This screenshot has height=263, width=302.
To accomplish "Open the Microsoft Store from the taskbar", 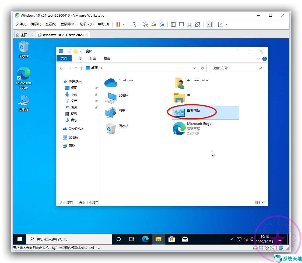I will 171,239.
